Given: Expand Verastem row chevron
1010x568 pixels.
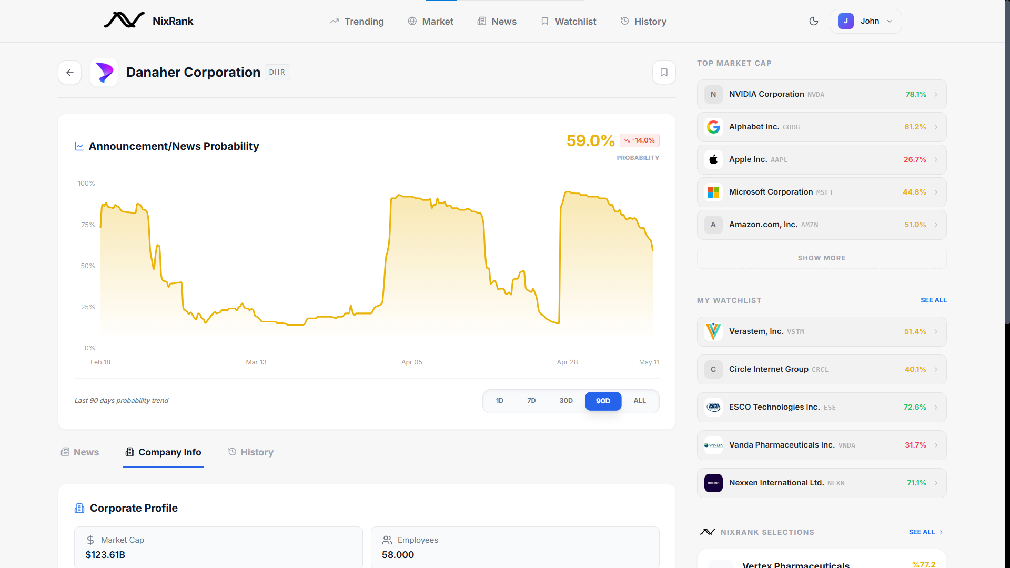Looking at the screenshot, I should [x=936, y=332].
